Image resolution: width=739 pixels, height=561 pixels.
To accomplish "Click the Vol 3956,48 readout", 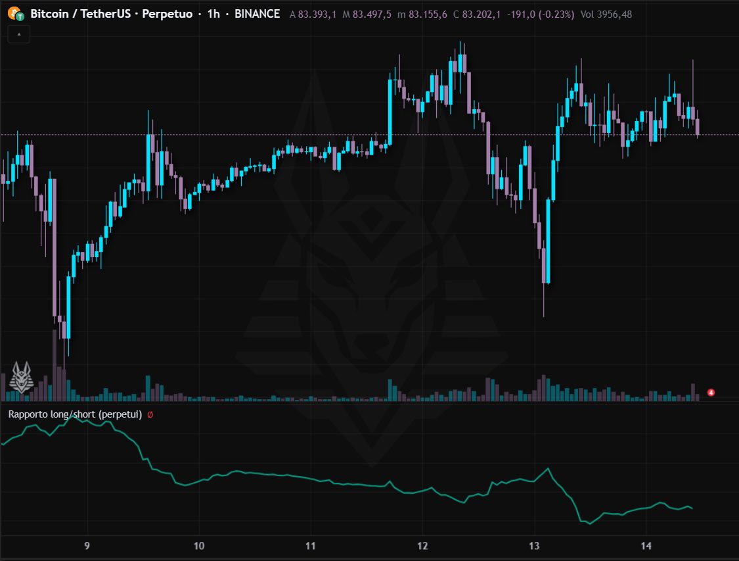I will pos(606,14).
